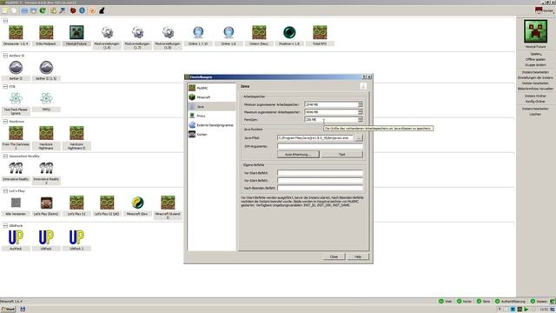This screenshot has height=313, width=556.
Task: Click the Java path browse button
Action: (359, 137)
